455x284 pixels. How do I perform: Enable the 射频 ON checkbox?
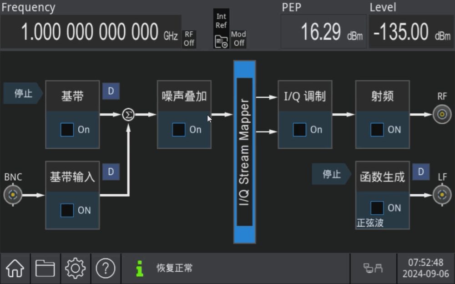click(x=377, y=130)
